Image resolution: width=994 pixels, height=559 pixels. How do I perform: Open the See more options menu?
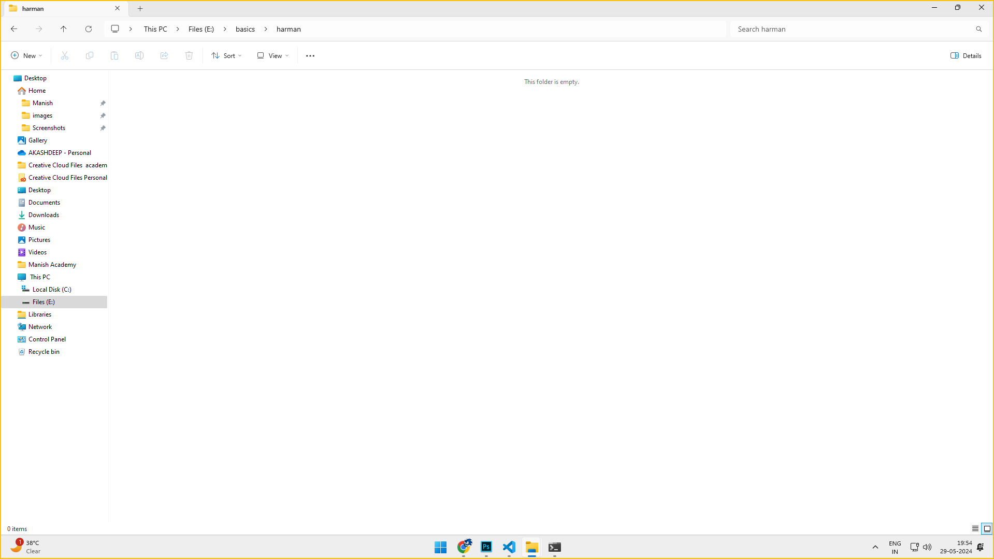pyautogui.click(x=310, y=56)
